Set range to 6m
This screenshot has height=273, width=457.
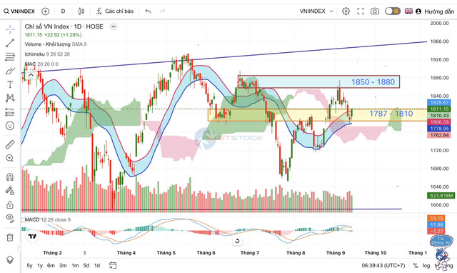click(51, 265)
